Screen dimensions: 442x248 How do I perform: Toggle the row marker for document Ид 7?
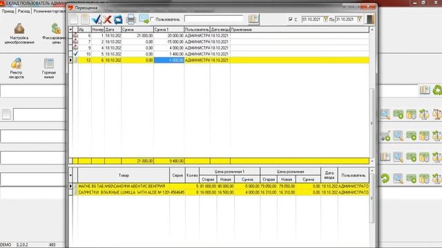click(x=75, y=41)
